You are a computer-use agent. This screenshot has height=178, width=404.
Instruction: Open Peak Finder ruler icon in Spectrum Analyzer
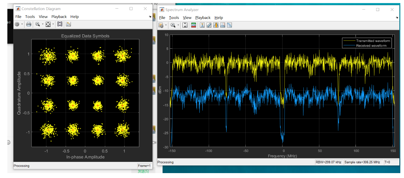coord(209,25)
